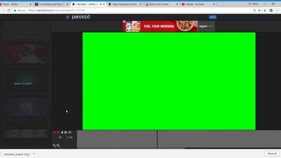Click the timeline playhead marker
The width and height of the screenshot is (281, 158).
[x=157, y=139]
